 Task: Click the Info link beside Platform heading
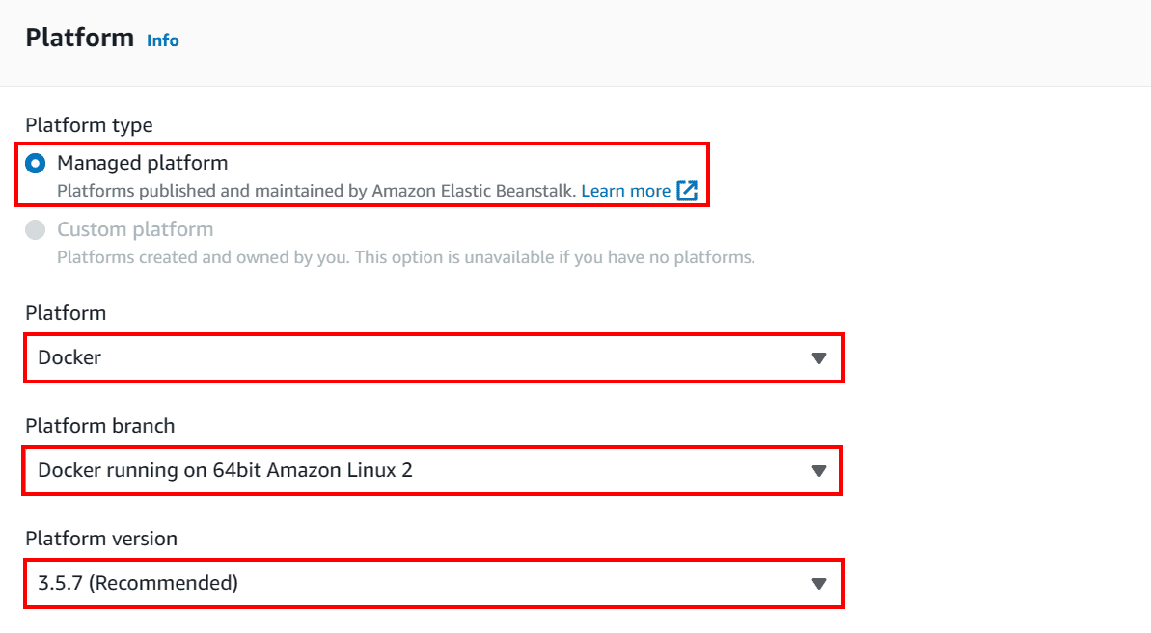click(x=162, y=40)
